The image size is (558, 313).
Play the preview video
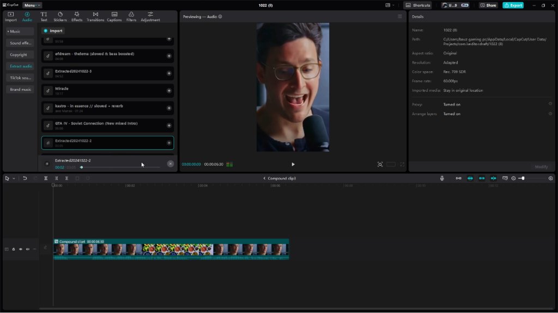click(293, 164)
